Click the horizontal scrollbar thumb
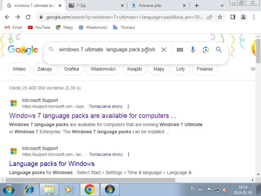This screenshot has width=261, height=196. click(x=90, y=180)
